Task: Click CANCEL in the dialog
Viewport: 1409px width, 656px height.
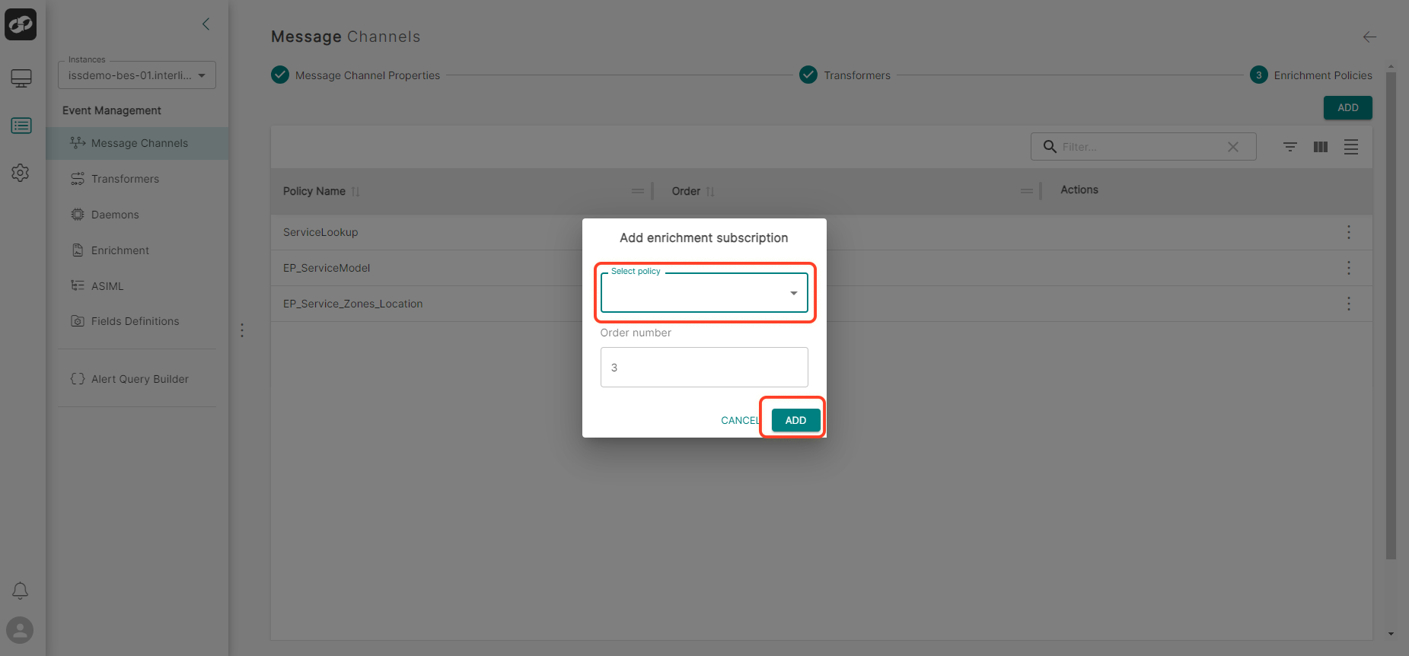Action: point(741,420)
